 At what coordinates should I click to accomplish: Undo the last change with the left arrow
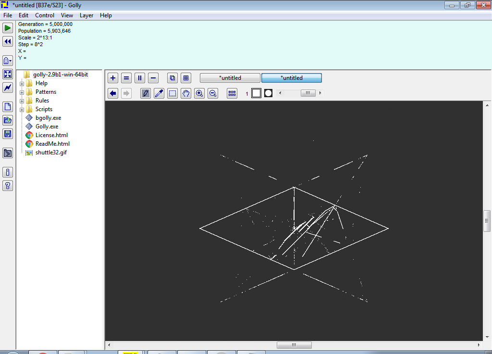pyautogui.click(x=113, y=93)
